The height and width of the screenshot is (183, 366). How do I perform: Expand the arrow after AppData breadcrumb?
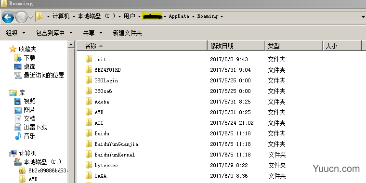(x=193, y=16)
